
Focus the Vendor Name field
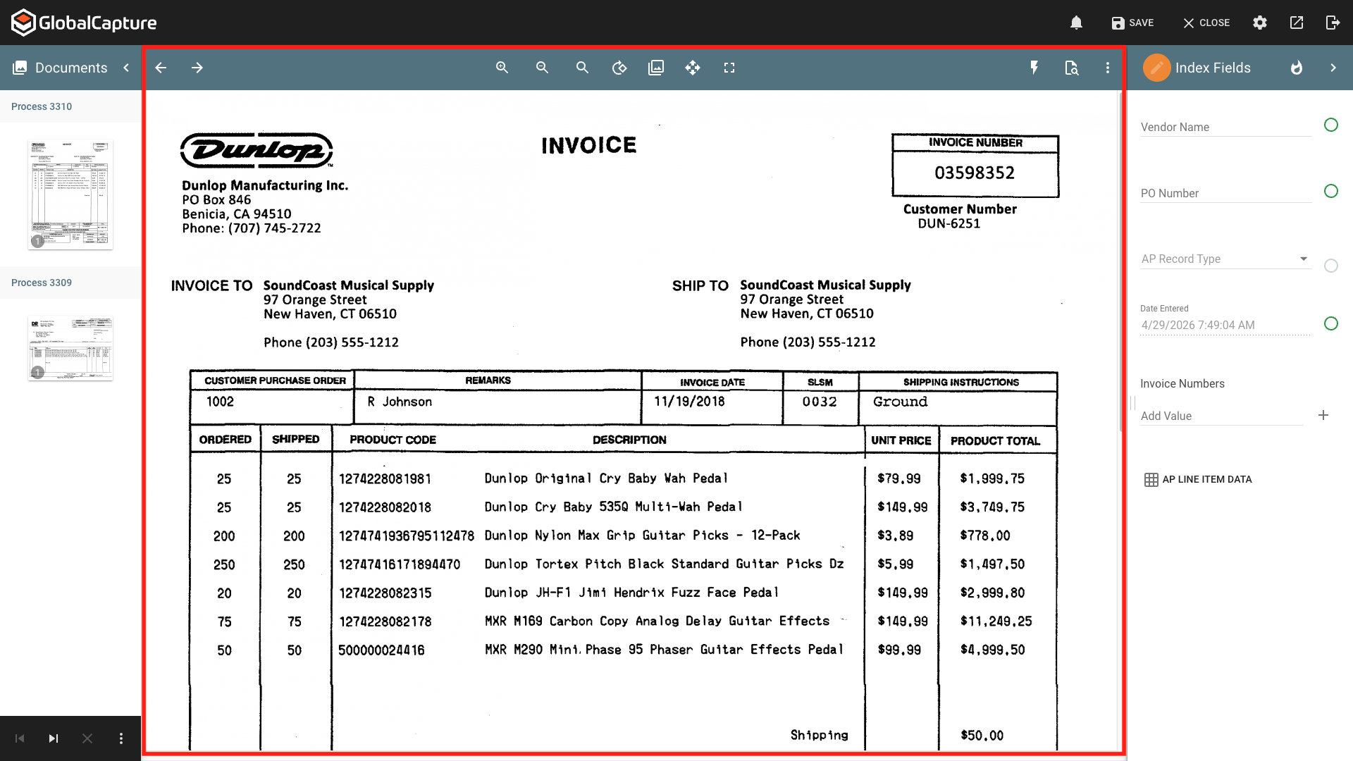click(1225, 127)
